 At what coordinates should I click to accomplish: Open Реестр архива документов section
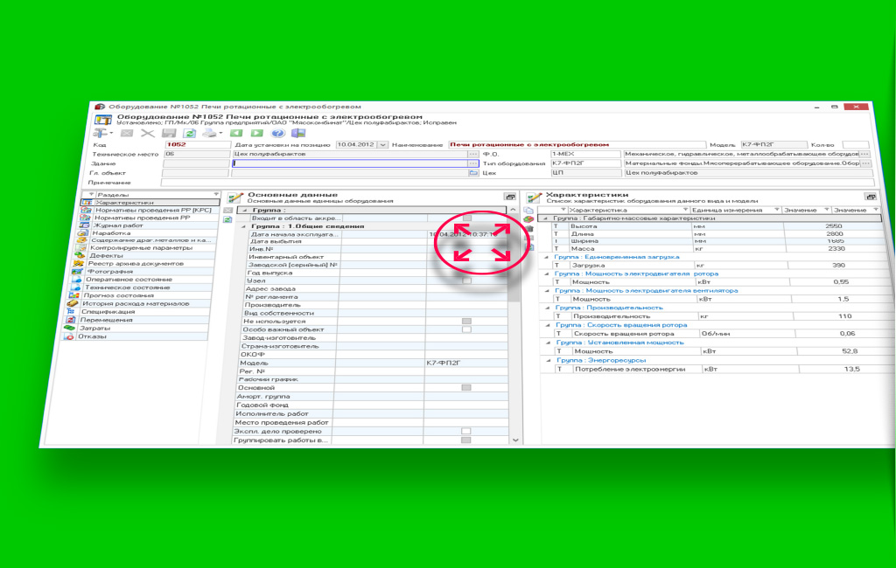(136, 264)
